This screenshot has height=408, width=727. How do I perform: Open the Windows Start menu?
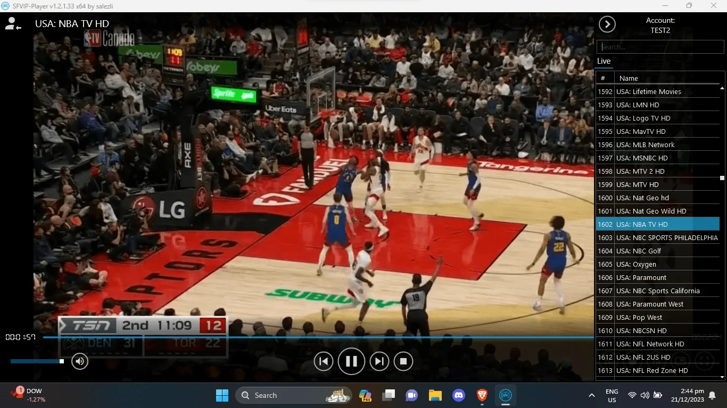pos(222,395)
